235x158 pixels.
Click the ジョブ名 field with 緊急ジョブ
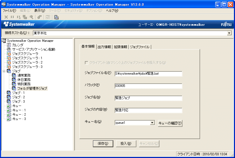click(x=148, y=98)
